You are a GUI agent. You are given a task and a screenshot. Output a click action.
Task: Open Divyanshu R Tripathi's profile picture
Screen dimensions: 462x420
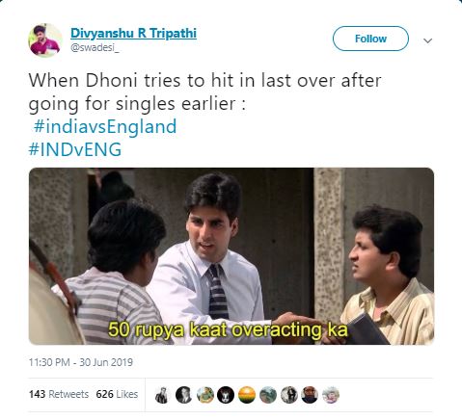45,40
